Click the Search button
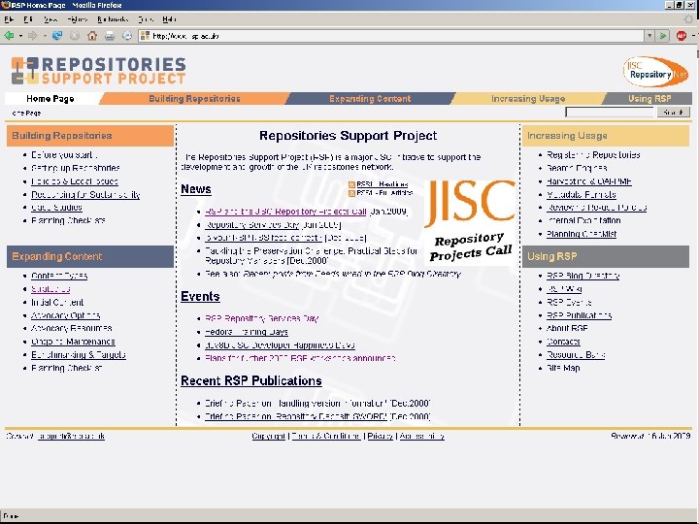 point(673,112)
